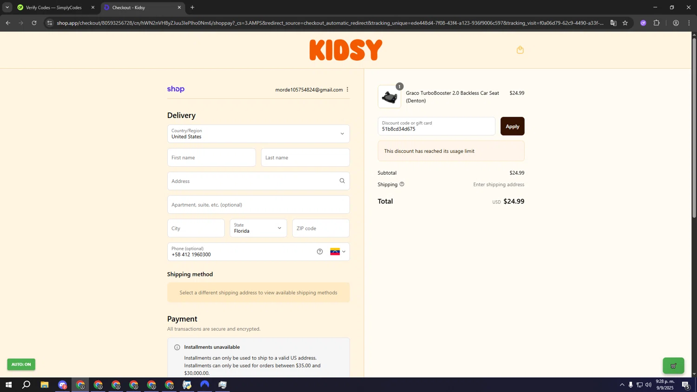
Task: Bookmark this page with the star icon
Action: pyautogui.click(x=625, y=23)
